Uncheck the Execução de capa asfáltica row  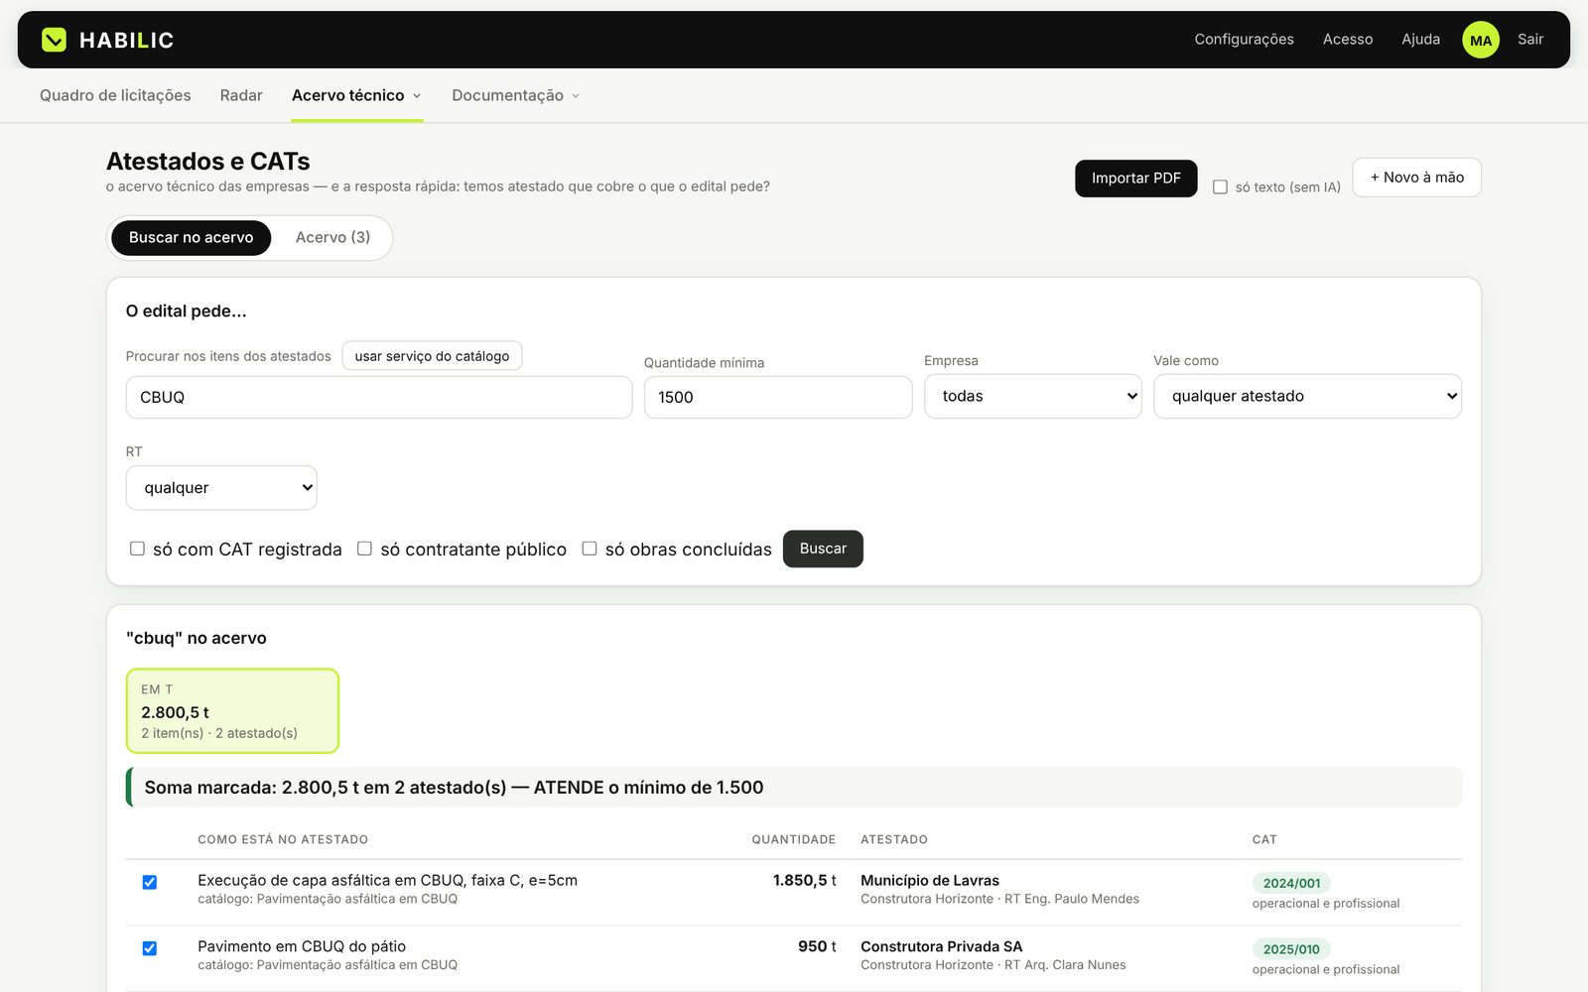coord(149,882)
